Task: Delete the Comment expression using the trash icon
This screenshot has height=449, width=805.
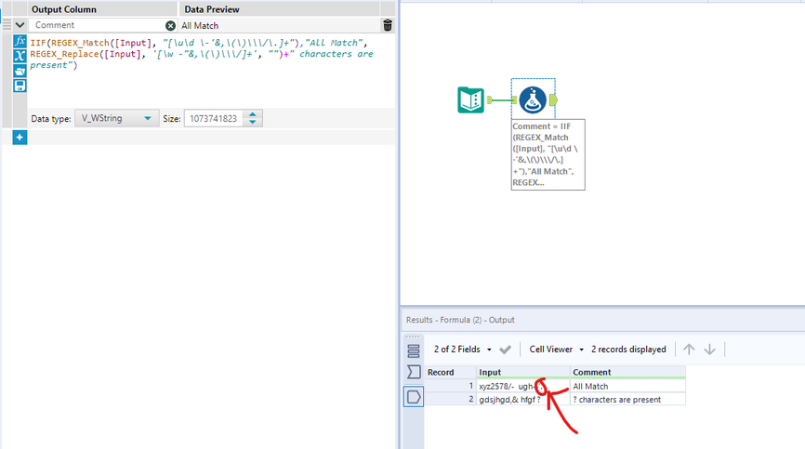Action: (388, 25)
